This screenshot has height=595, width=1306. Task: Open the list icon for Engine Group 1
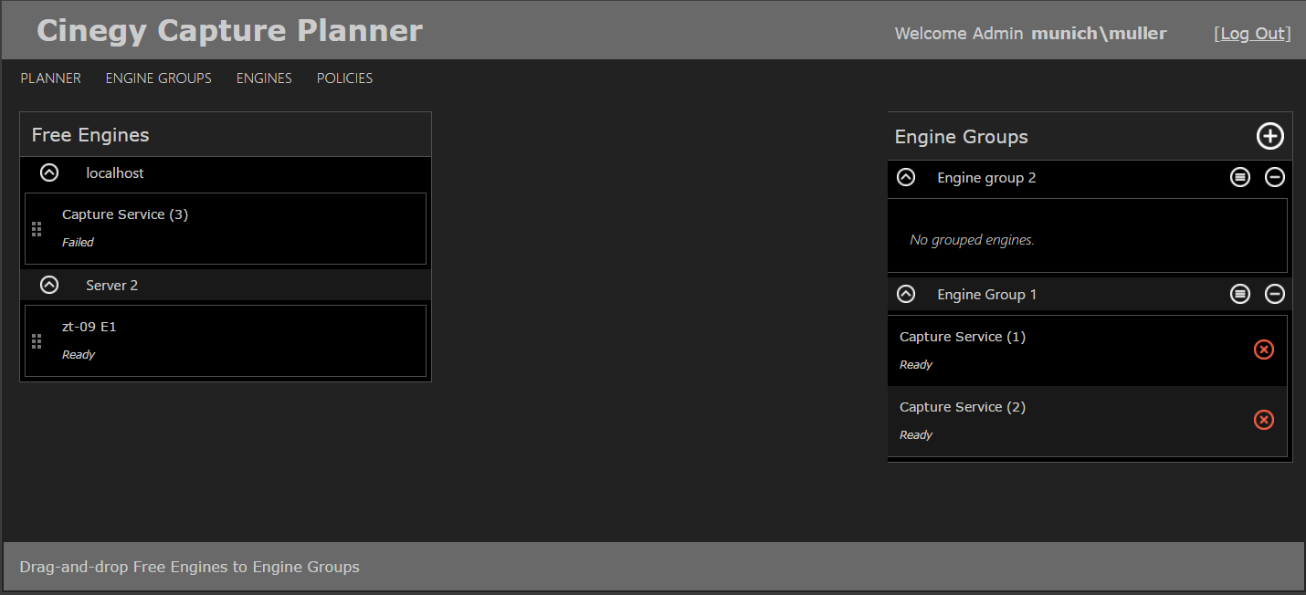click(1239, 294)
